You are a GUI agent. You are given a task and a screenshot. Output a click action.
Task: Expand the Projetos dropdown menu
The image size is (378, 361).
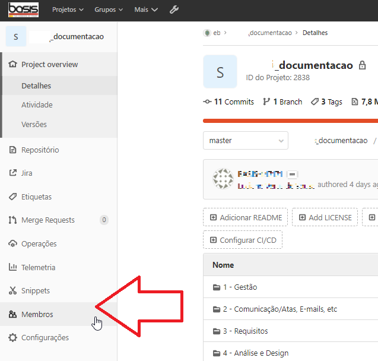point(68,9)
